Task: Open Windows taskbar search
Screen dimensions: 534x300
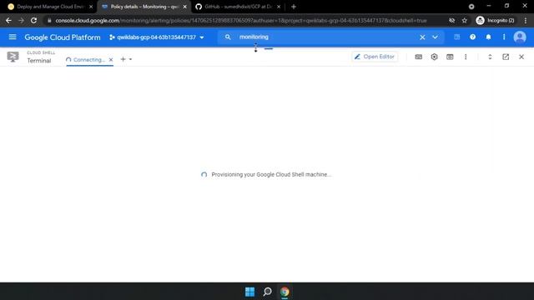Action: pyautogui.click(x=267, y=292)
